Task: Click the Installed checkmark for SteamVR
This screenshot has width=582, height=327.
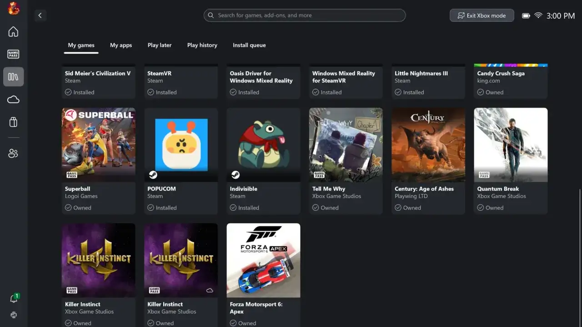Action: point(151,92)
